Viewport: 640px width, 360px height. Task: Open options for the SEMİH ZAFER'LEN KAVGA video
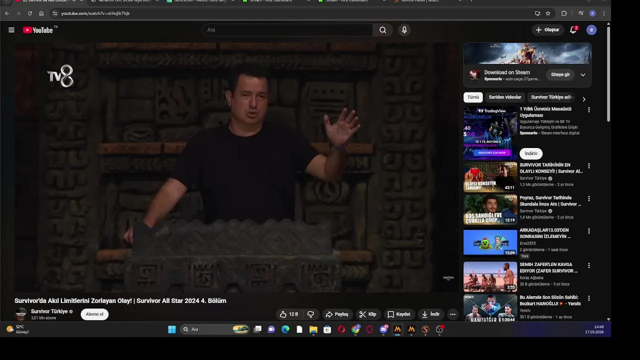pyautogui.click(x=588, y=265)
